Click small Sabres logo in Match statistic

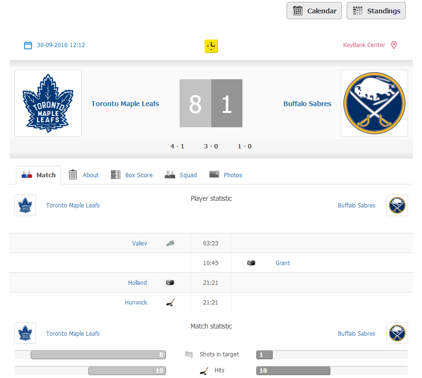pos(397,333)
